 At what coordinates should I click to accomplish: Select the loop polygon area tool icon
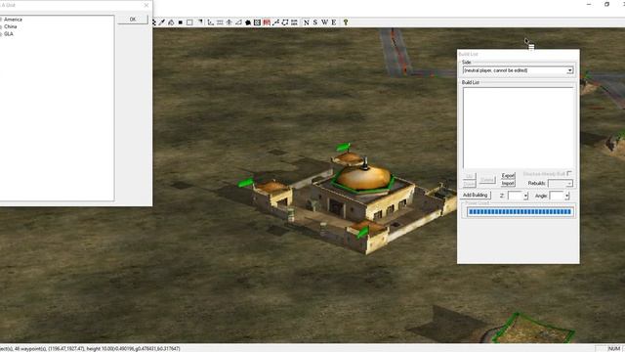285,22
